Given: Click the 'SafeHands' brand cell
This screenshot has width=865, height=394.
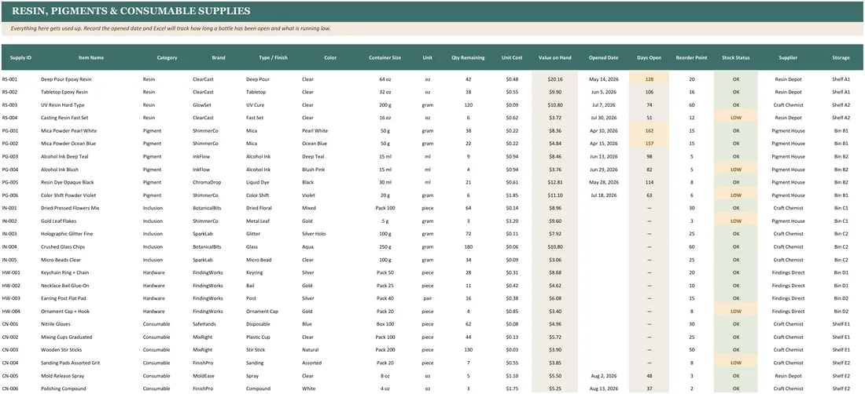Looking at the screenshot, I should (204, 324).
